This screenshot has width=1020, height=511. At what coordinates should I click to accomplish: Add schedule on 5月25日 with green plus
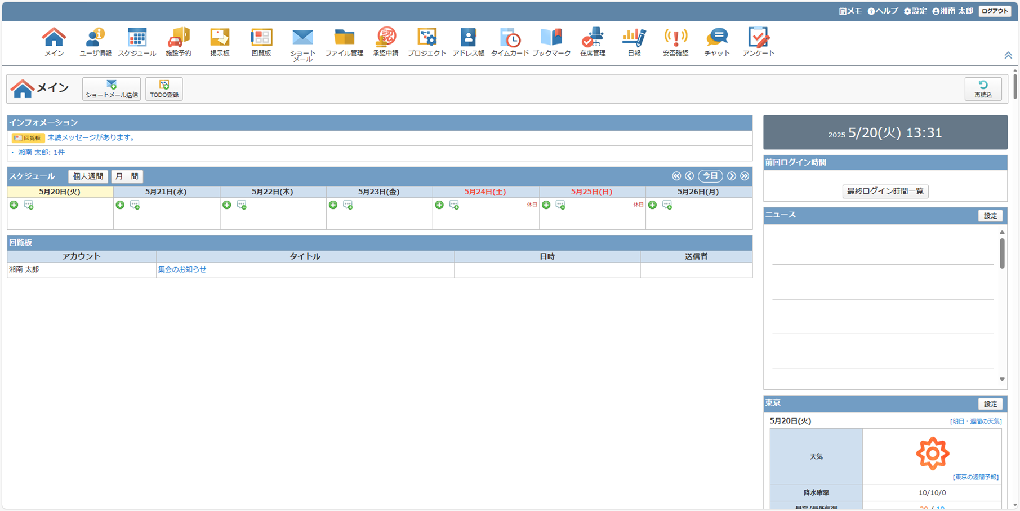click(x=546, y=205)
